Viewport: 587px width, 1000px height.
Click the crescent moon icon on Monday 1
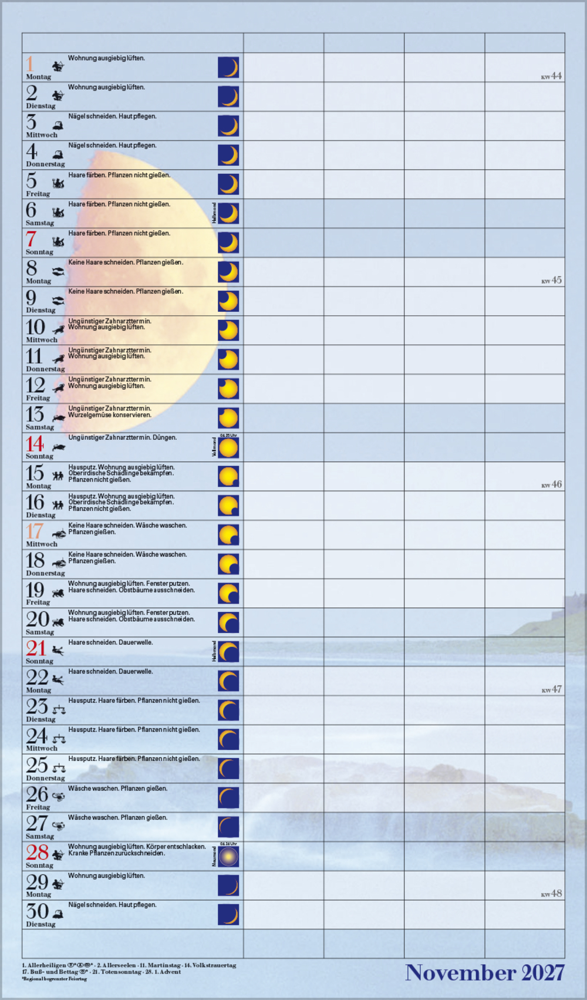[228, 68]
